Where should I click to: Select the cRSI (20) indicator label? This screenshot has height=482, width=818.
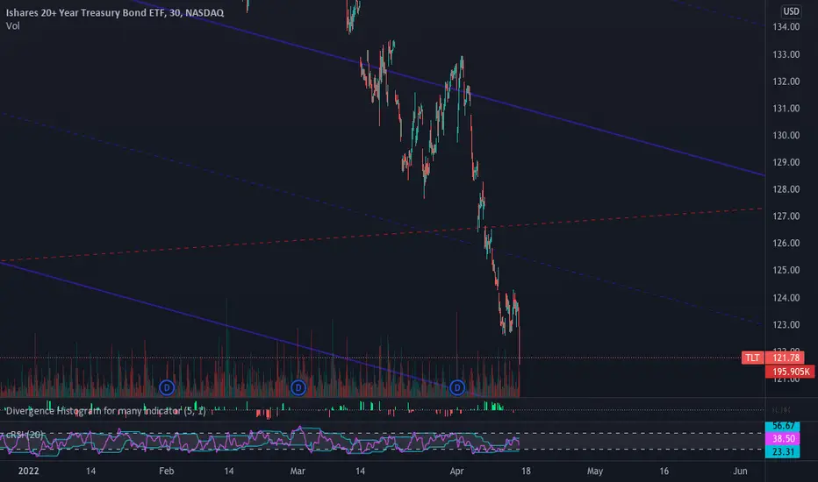pos(24,435)
